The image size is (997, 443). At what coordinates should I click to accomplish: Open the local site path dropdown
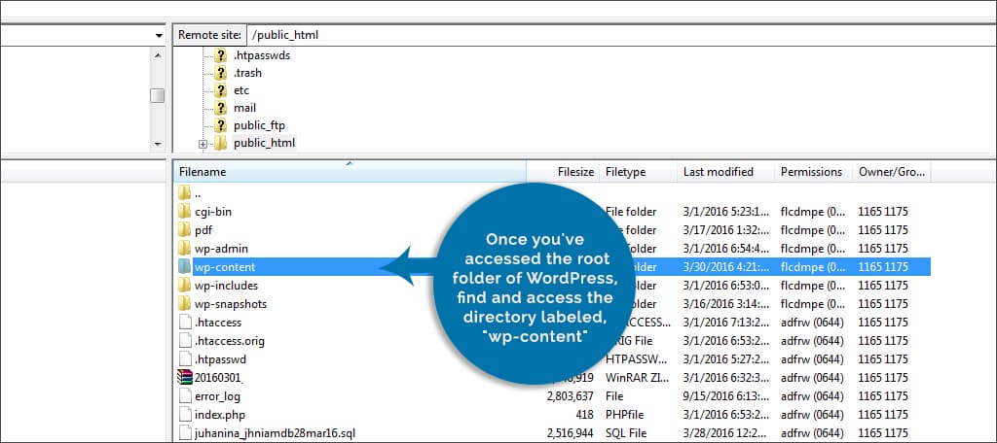[159, 35]
